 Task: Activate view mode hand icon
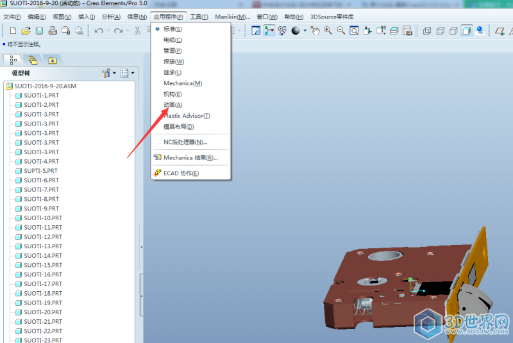(315, 31)
